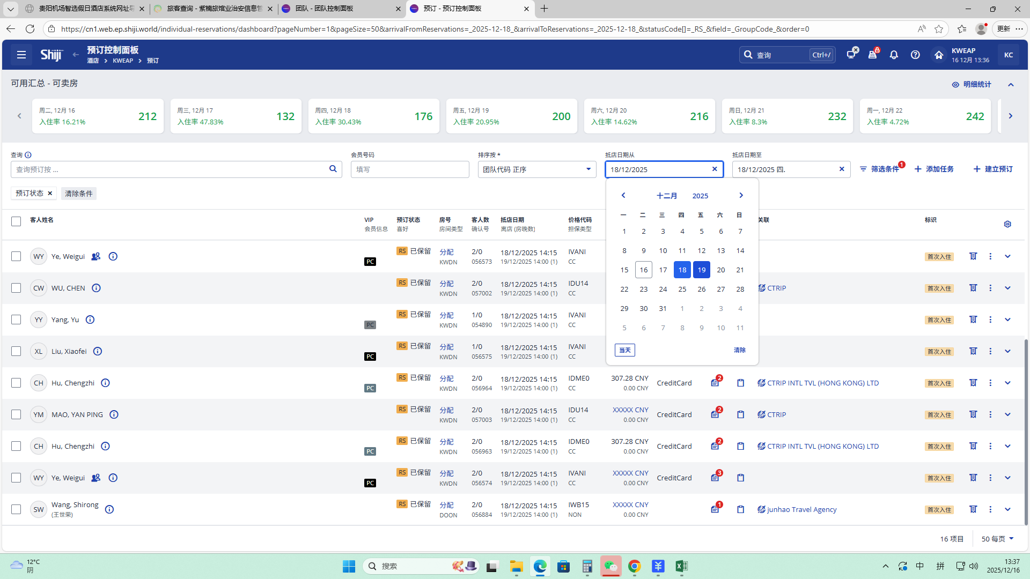
Task: Open the junhao Travel Agency link
Action: point(801,509)
